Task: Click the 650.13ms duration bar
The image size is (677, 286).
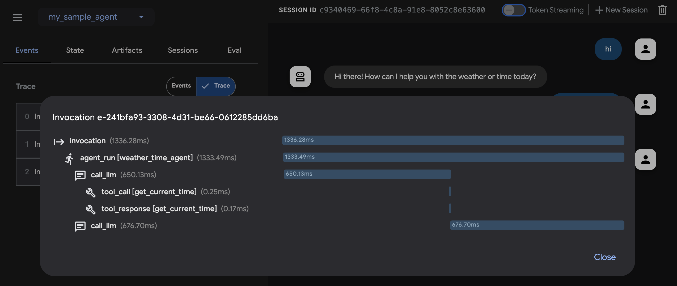Action: pos(367,174)
